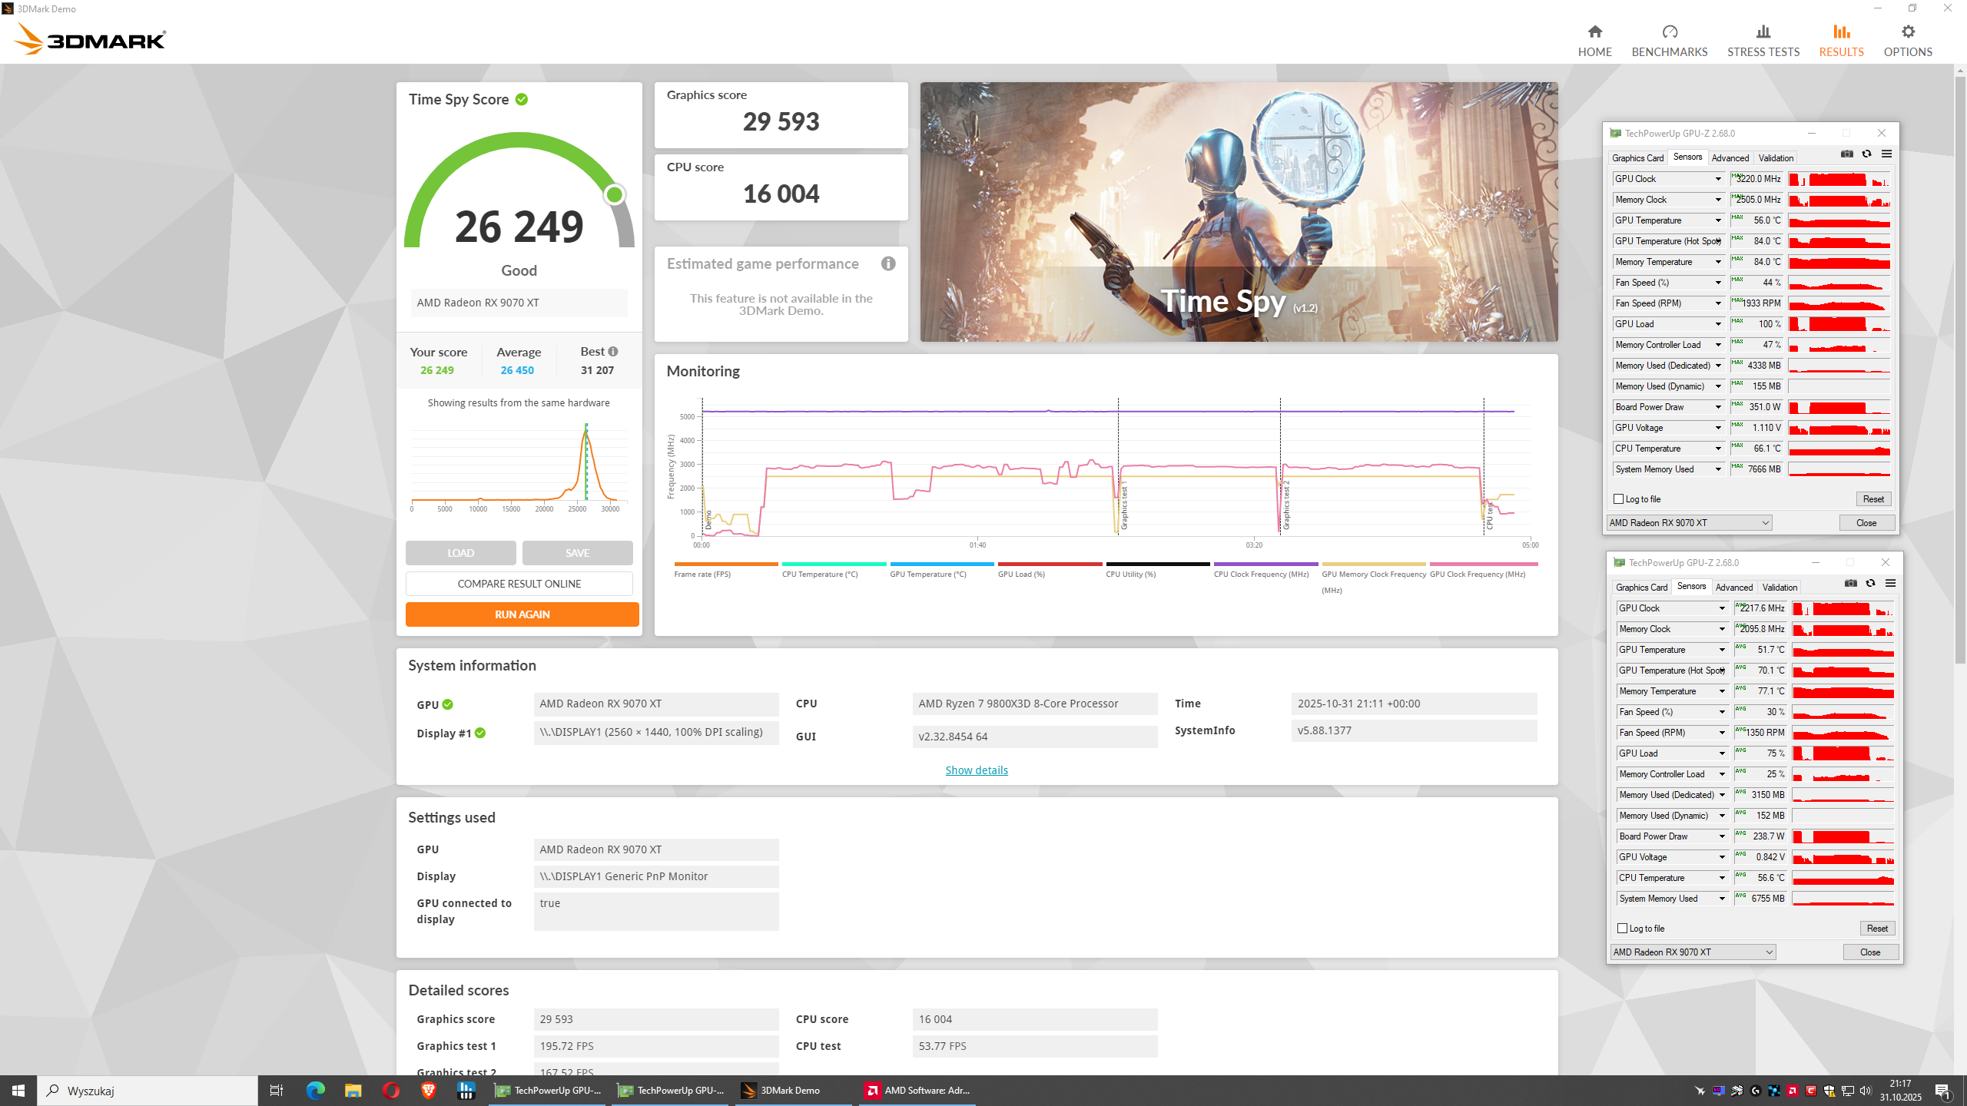The height and width of the screenshot is (1106, 1967).
Task: Click refresh icon in lower GPU-Z window
Action: pos(1870,584)
